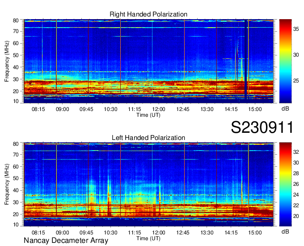Click the 12:45 time tick of Right Handed plot

coord(183,109)
